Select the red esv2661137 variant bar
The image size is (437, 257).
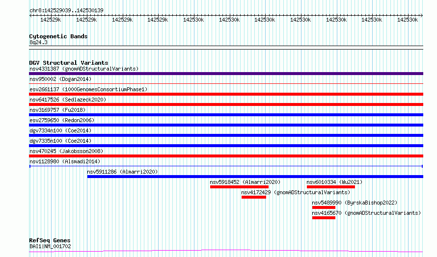coord(226,94)
